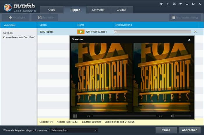204x135 pixels.
Task: Open the DVDFab Twitter page icon
Action: [x=161, y=4]
